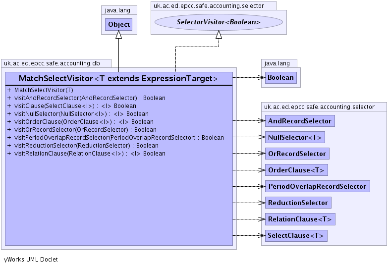
Task: Open the PeriodOverlapRecordSelector class node
Action: pyautogui.click(x=317, y=186)
